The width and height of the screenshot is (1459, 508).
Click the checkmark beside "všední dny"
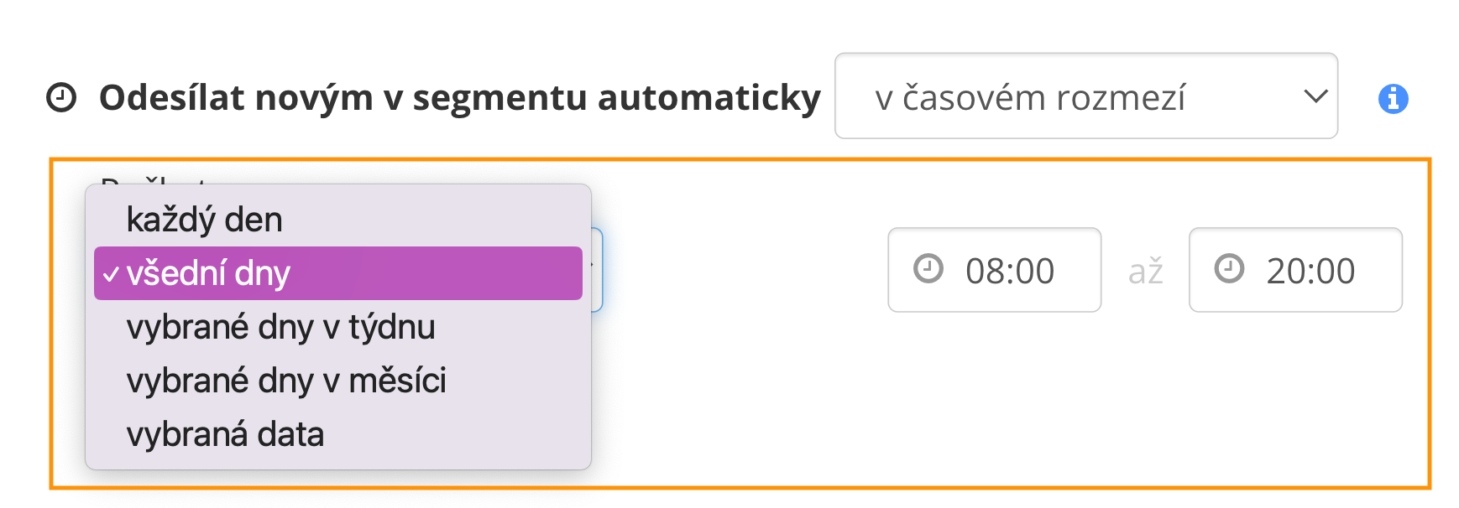pyautogui.click(x=111, y=274)
